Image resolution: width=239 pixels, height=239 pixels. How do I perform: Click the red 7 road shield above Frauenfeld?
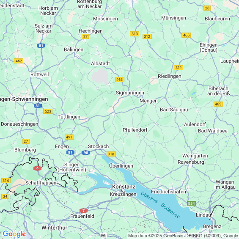click(x=83, y=211)
